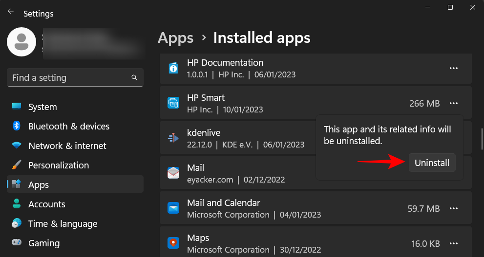Confirm by clicking the Uninstall button
Viewport: 484px width, 257px height.
point(432,163)
